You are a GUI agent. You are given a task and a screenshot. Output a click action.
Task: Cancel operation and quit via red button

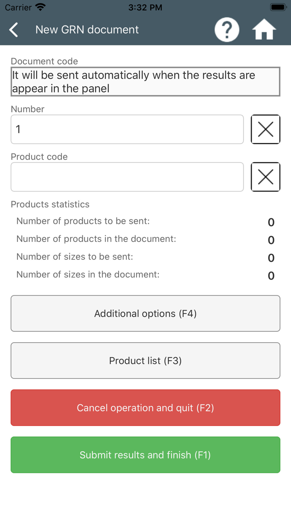pos(145,408)
